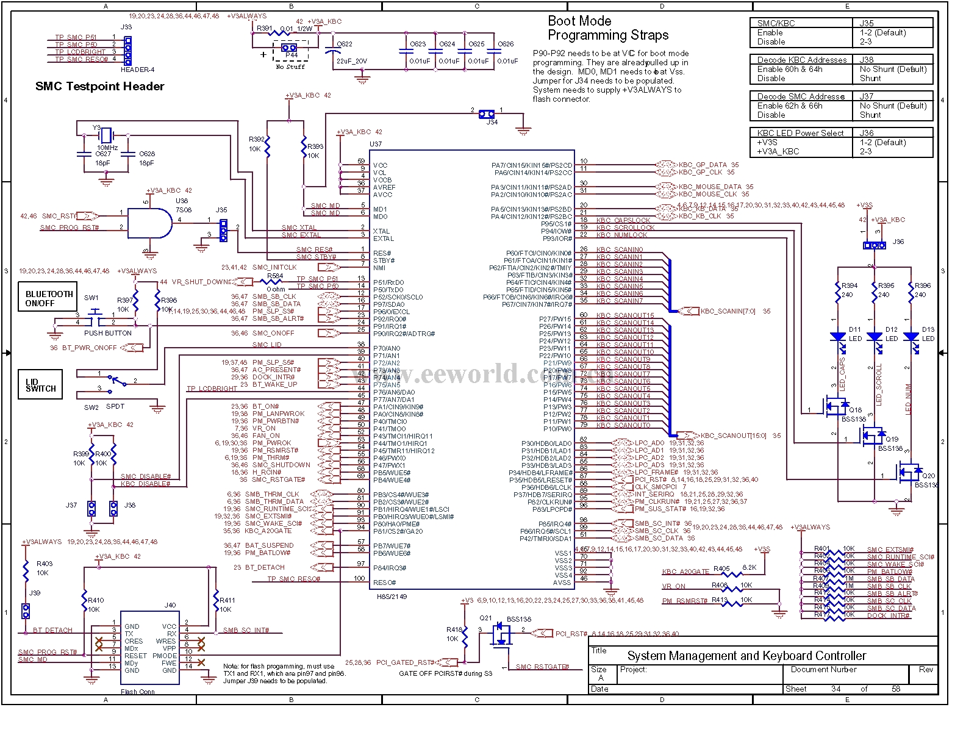Click the J33 HEADER-4 connector symbol
Screen dimensions: 966x746
(127, 51)
